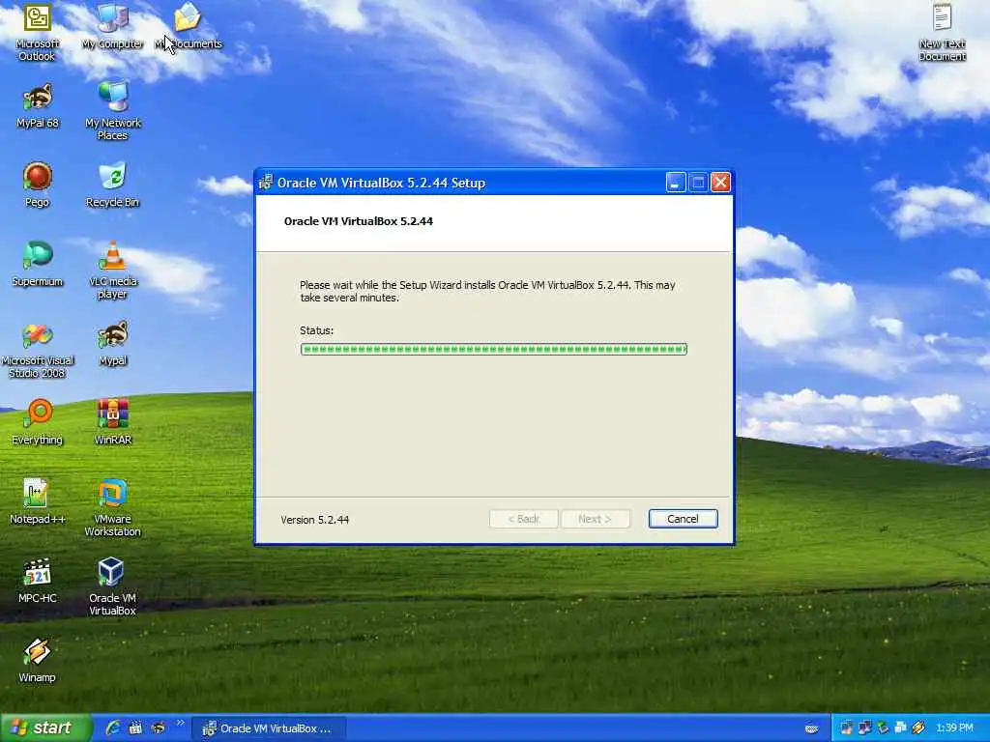Image resolution: width=990 pixels, height=742 pixels.
Task: Close the VirtualBox Setup window
Action: point(720,183)
